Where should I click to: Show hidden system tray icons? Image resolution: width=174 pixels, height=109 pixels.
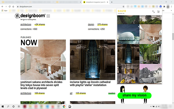pyautogui.click(x=151, y=107)
